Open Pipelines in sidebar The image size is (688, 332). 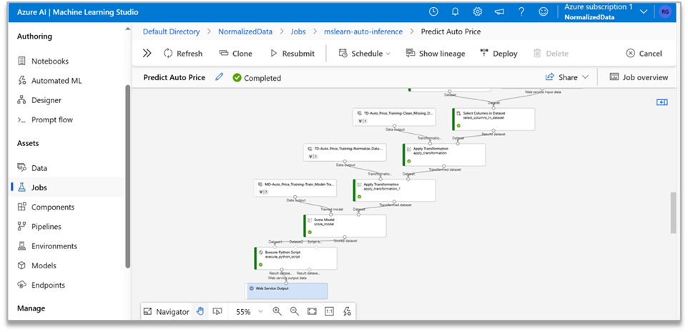click(x=39, y=227)
